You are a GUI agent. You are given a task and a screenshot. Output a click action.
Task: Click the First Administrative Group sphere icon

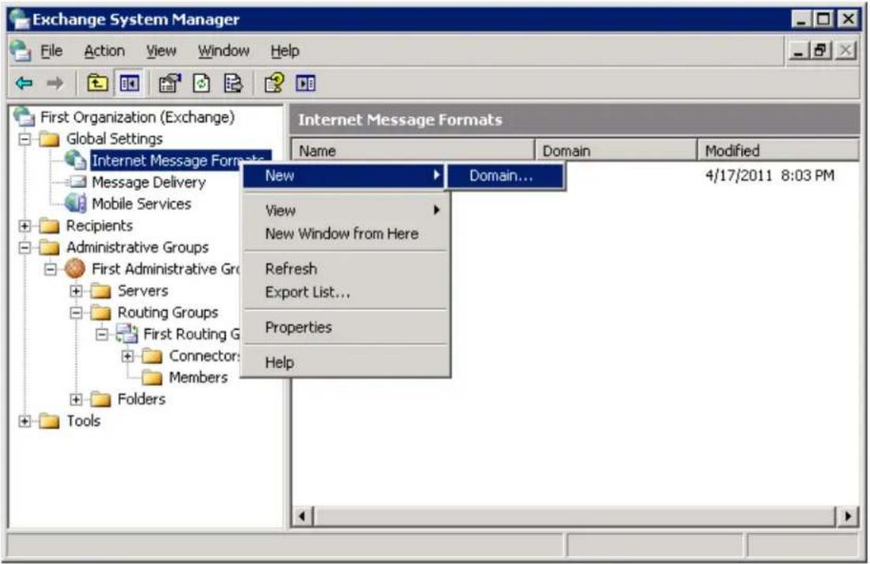tap(75, 269)
